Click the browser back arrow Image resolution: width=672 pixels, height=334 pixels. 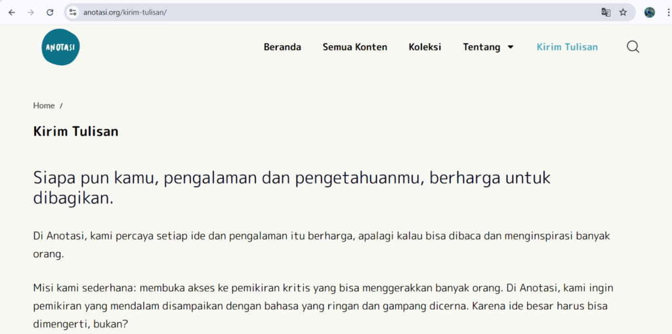[x=12, y=12]
